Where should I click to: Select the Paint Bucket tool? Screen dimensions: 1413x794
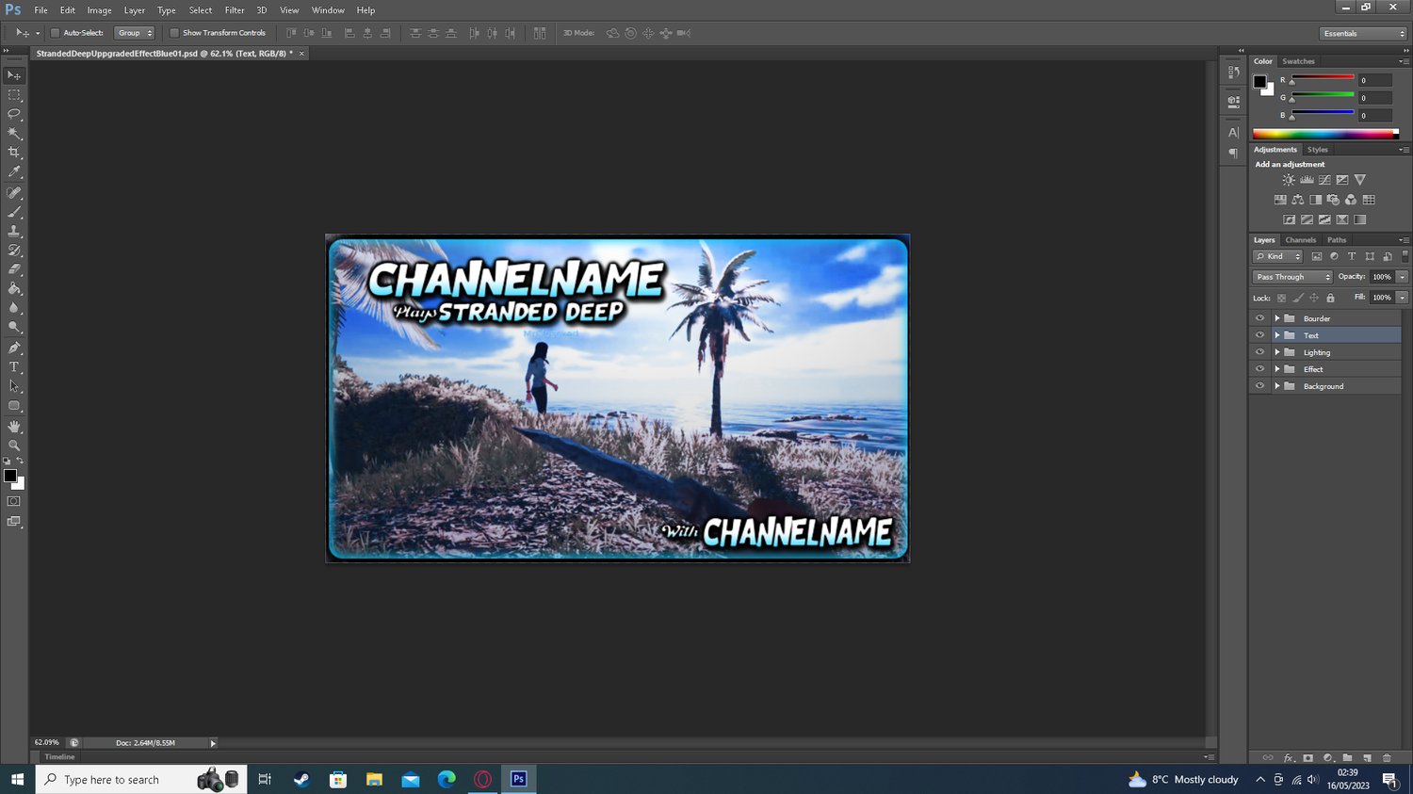(14, 289)
